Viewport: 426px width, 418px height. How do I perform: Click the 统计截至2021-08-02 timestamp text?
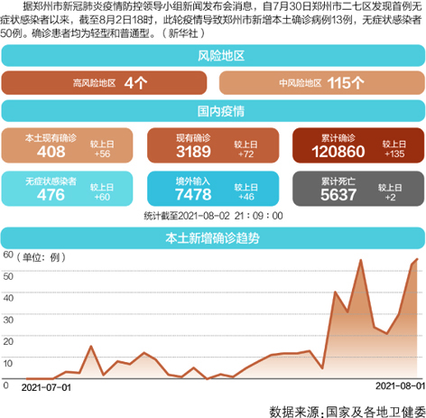point(213,216)
